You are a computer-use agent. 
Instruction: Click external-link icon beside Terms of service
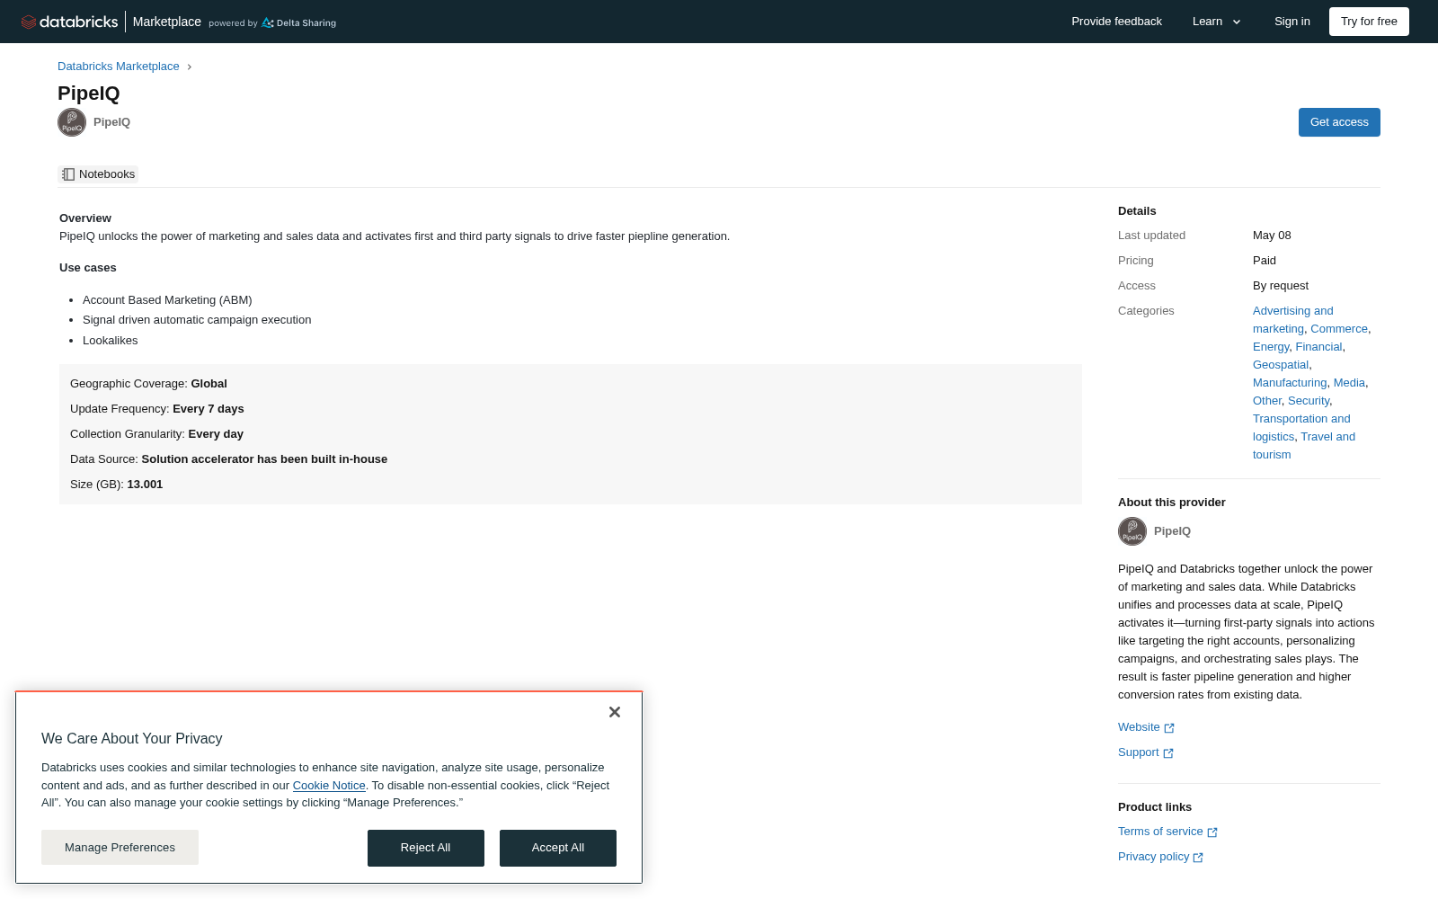coord(1212,832)
